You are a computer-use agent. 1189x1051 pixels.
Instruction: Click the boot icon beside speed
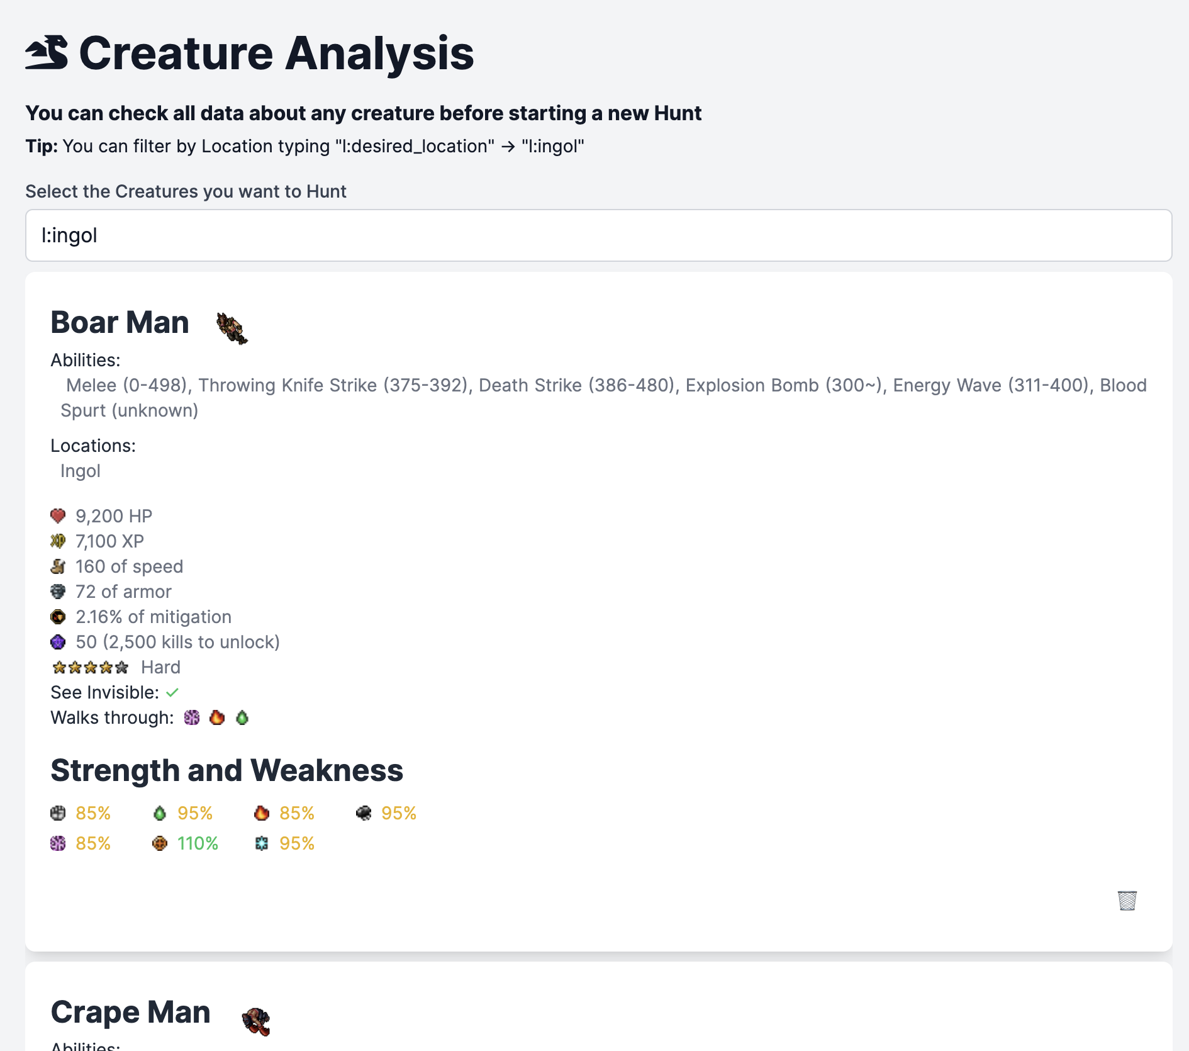(58, 566)
